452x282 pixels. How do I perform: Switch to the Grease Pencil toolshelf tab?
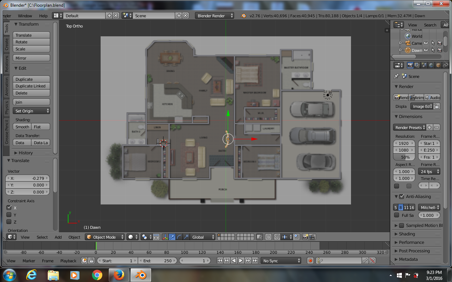click(6, 132)
